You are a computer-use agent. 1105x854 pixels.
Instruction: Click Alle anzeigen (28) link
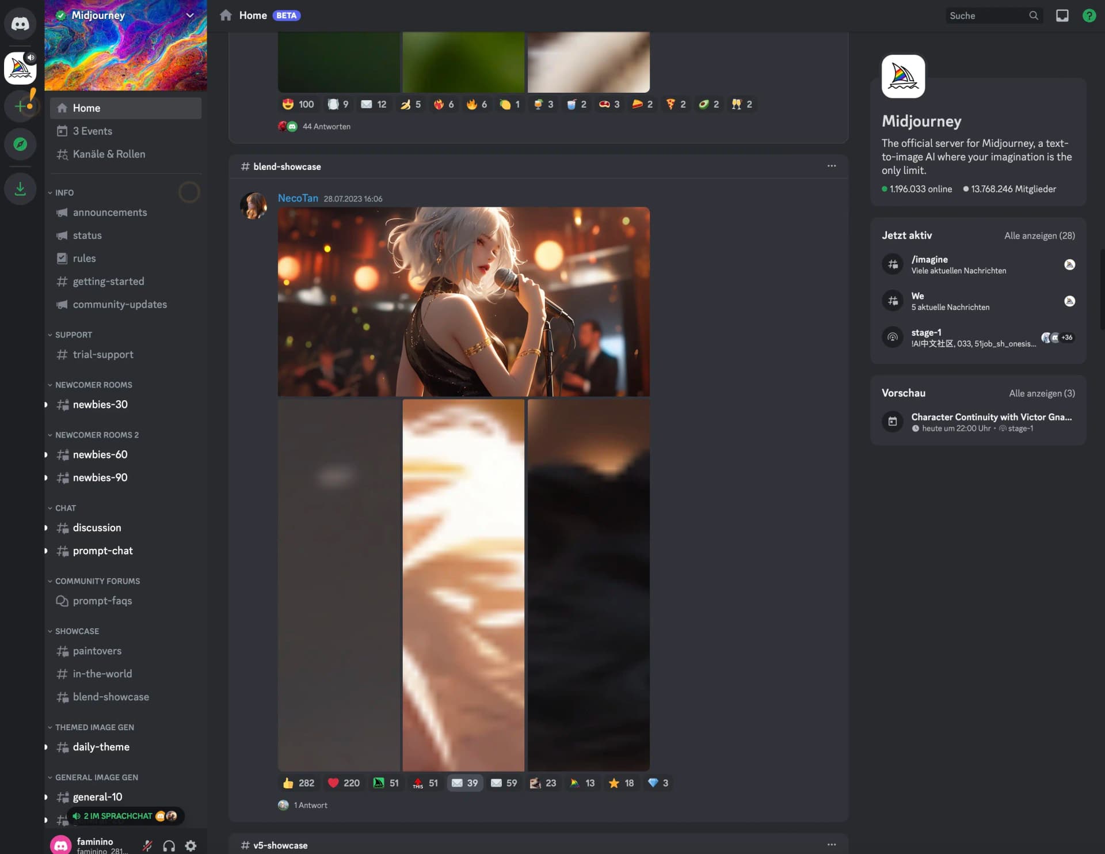[1039, 236]
